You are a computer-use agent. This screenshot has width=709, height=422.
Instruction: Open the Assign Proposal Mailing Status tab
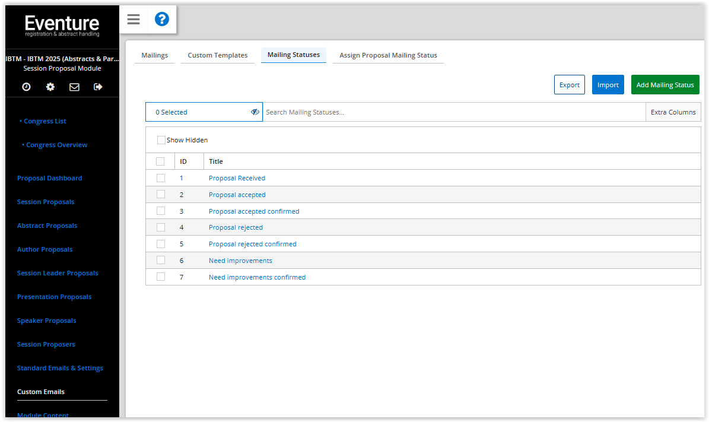(388, 55)
